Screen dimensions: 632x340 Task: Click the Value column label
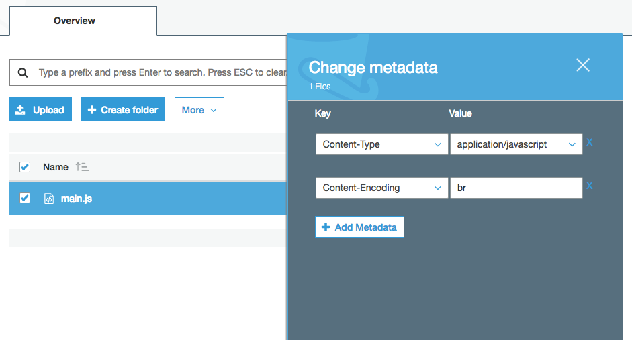point(460,113)
